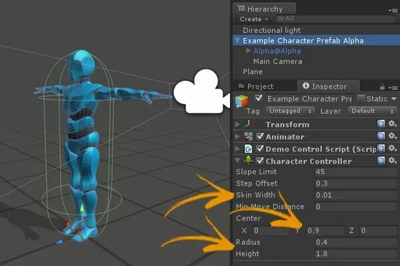Open Demo Control Script gear menu
The image size is (400, 266).
[x=393, y=149]
